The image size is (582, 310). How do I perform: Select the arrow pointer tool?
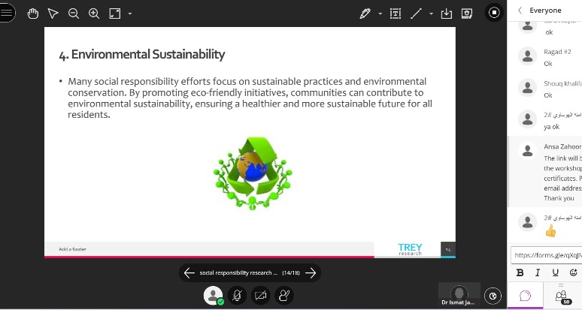53,14
